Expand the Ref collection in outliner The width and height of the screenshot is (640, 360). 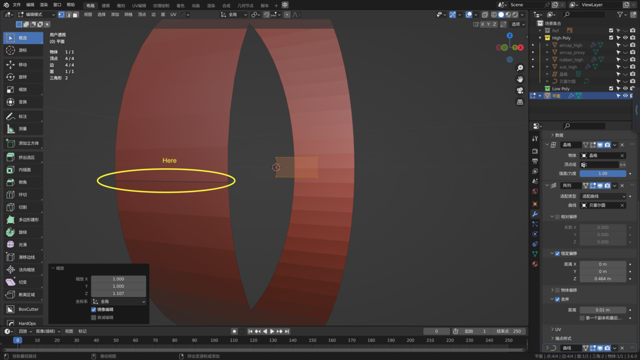[540, 30]
